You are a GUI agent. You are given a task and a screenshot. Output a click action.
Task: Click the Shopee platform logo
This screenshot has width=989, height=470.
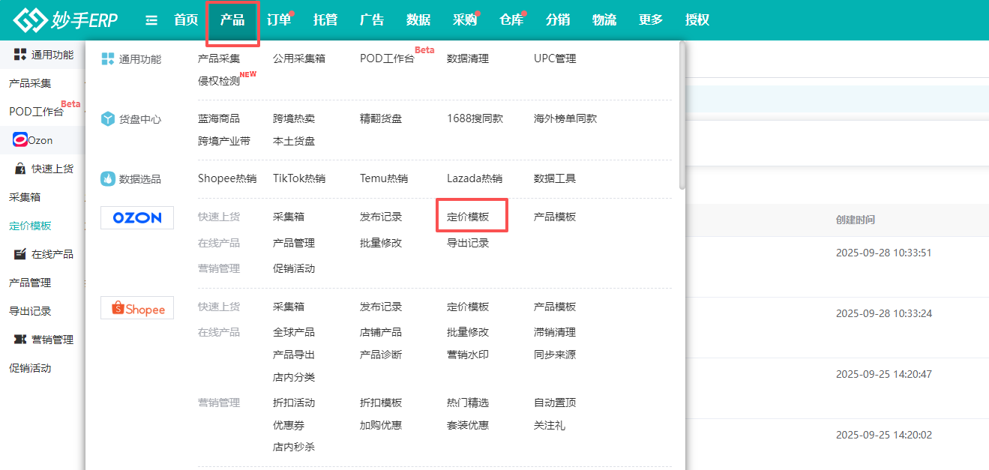click(137, 308)
